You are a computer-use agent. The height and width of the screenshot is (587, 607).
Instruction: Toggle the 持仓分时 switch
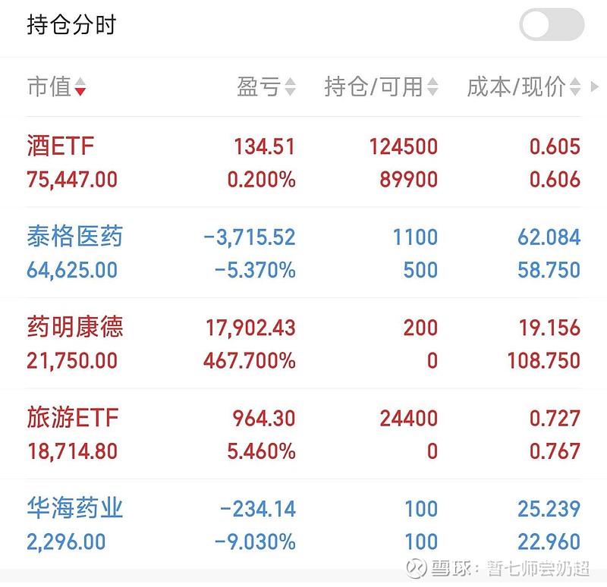552,25
